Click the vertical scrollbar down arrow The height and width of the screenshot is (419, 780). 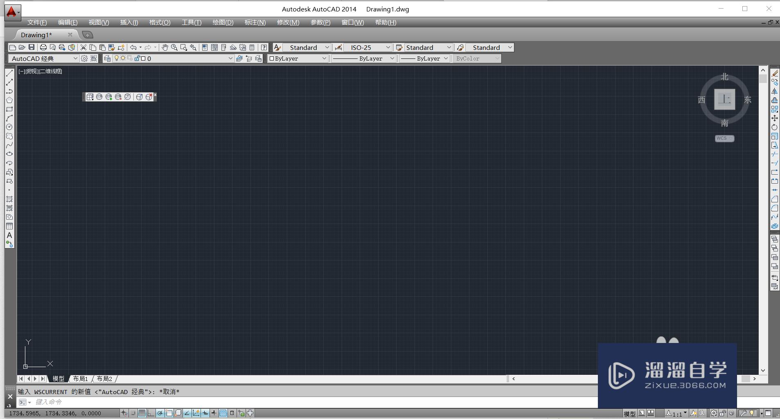click(x=763, y=370)
